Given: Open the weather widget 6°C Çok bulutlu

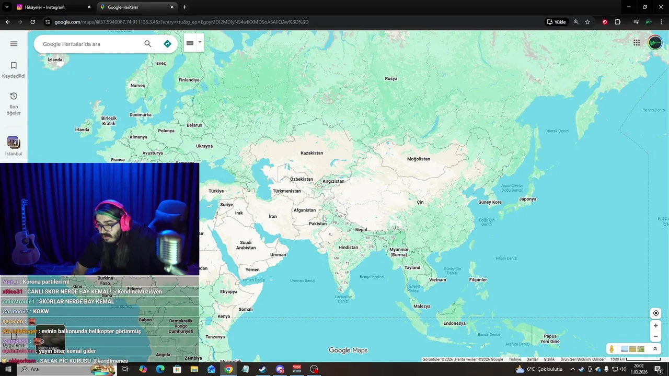Looking at the screenshot, I should tap(539, 369).
